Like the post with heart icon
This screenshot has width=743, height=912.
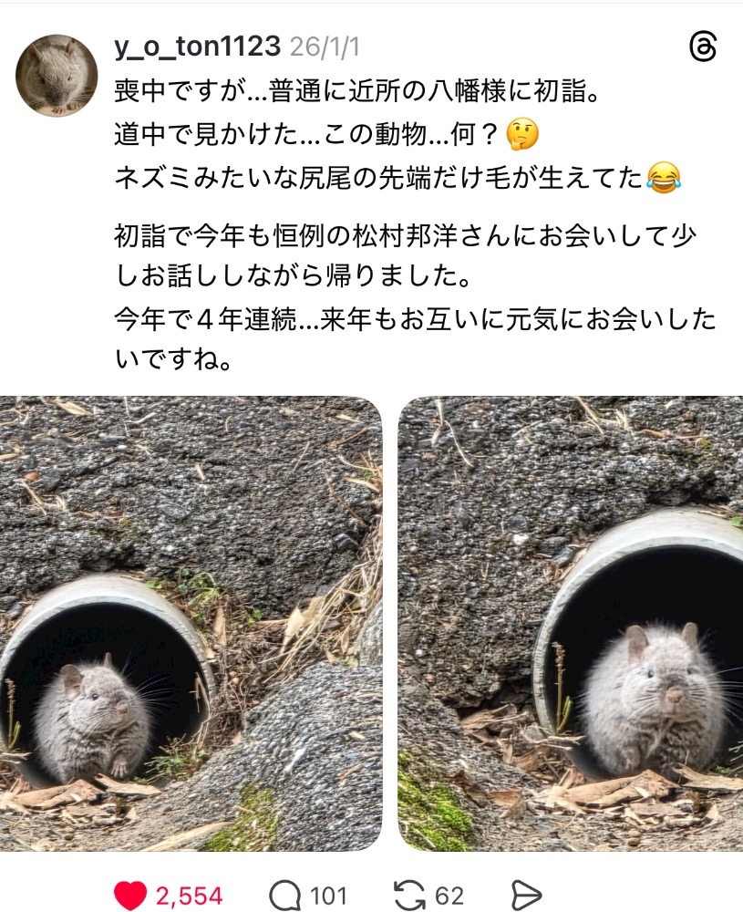click(x=129, y=896)
